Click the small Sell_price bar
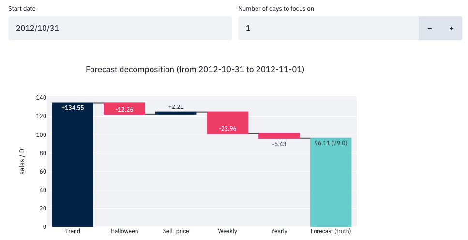Viewport: 468px width, 240px height. click(x=176, y=113)
